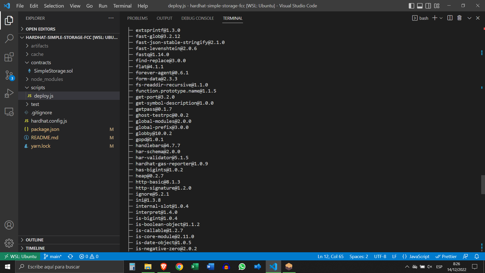The width and height of the screenshot is (485, 273).
Task: Toggle the Secondary Side Bar visibility
Action: [428, 6]
